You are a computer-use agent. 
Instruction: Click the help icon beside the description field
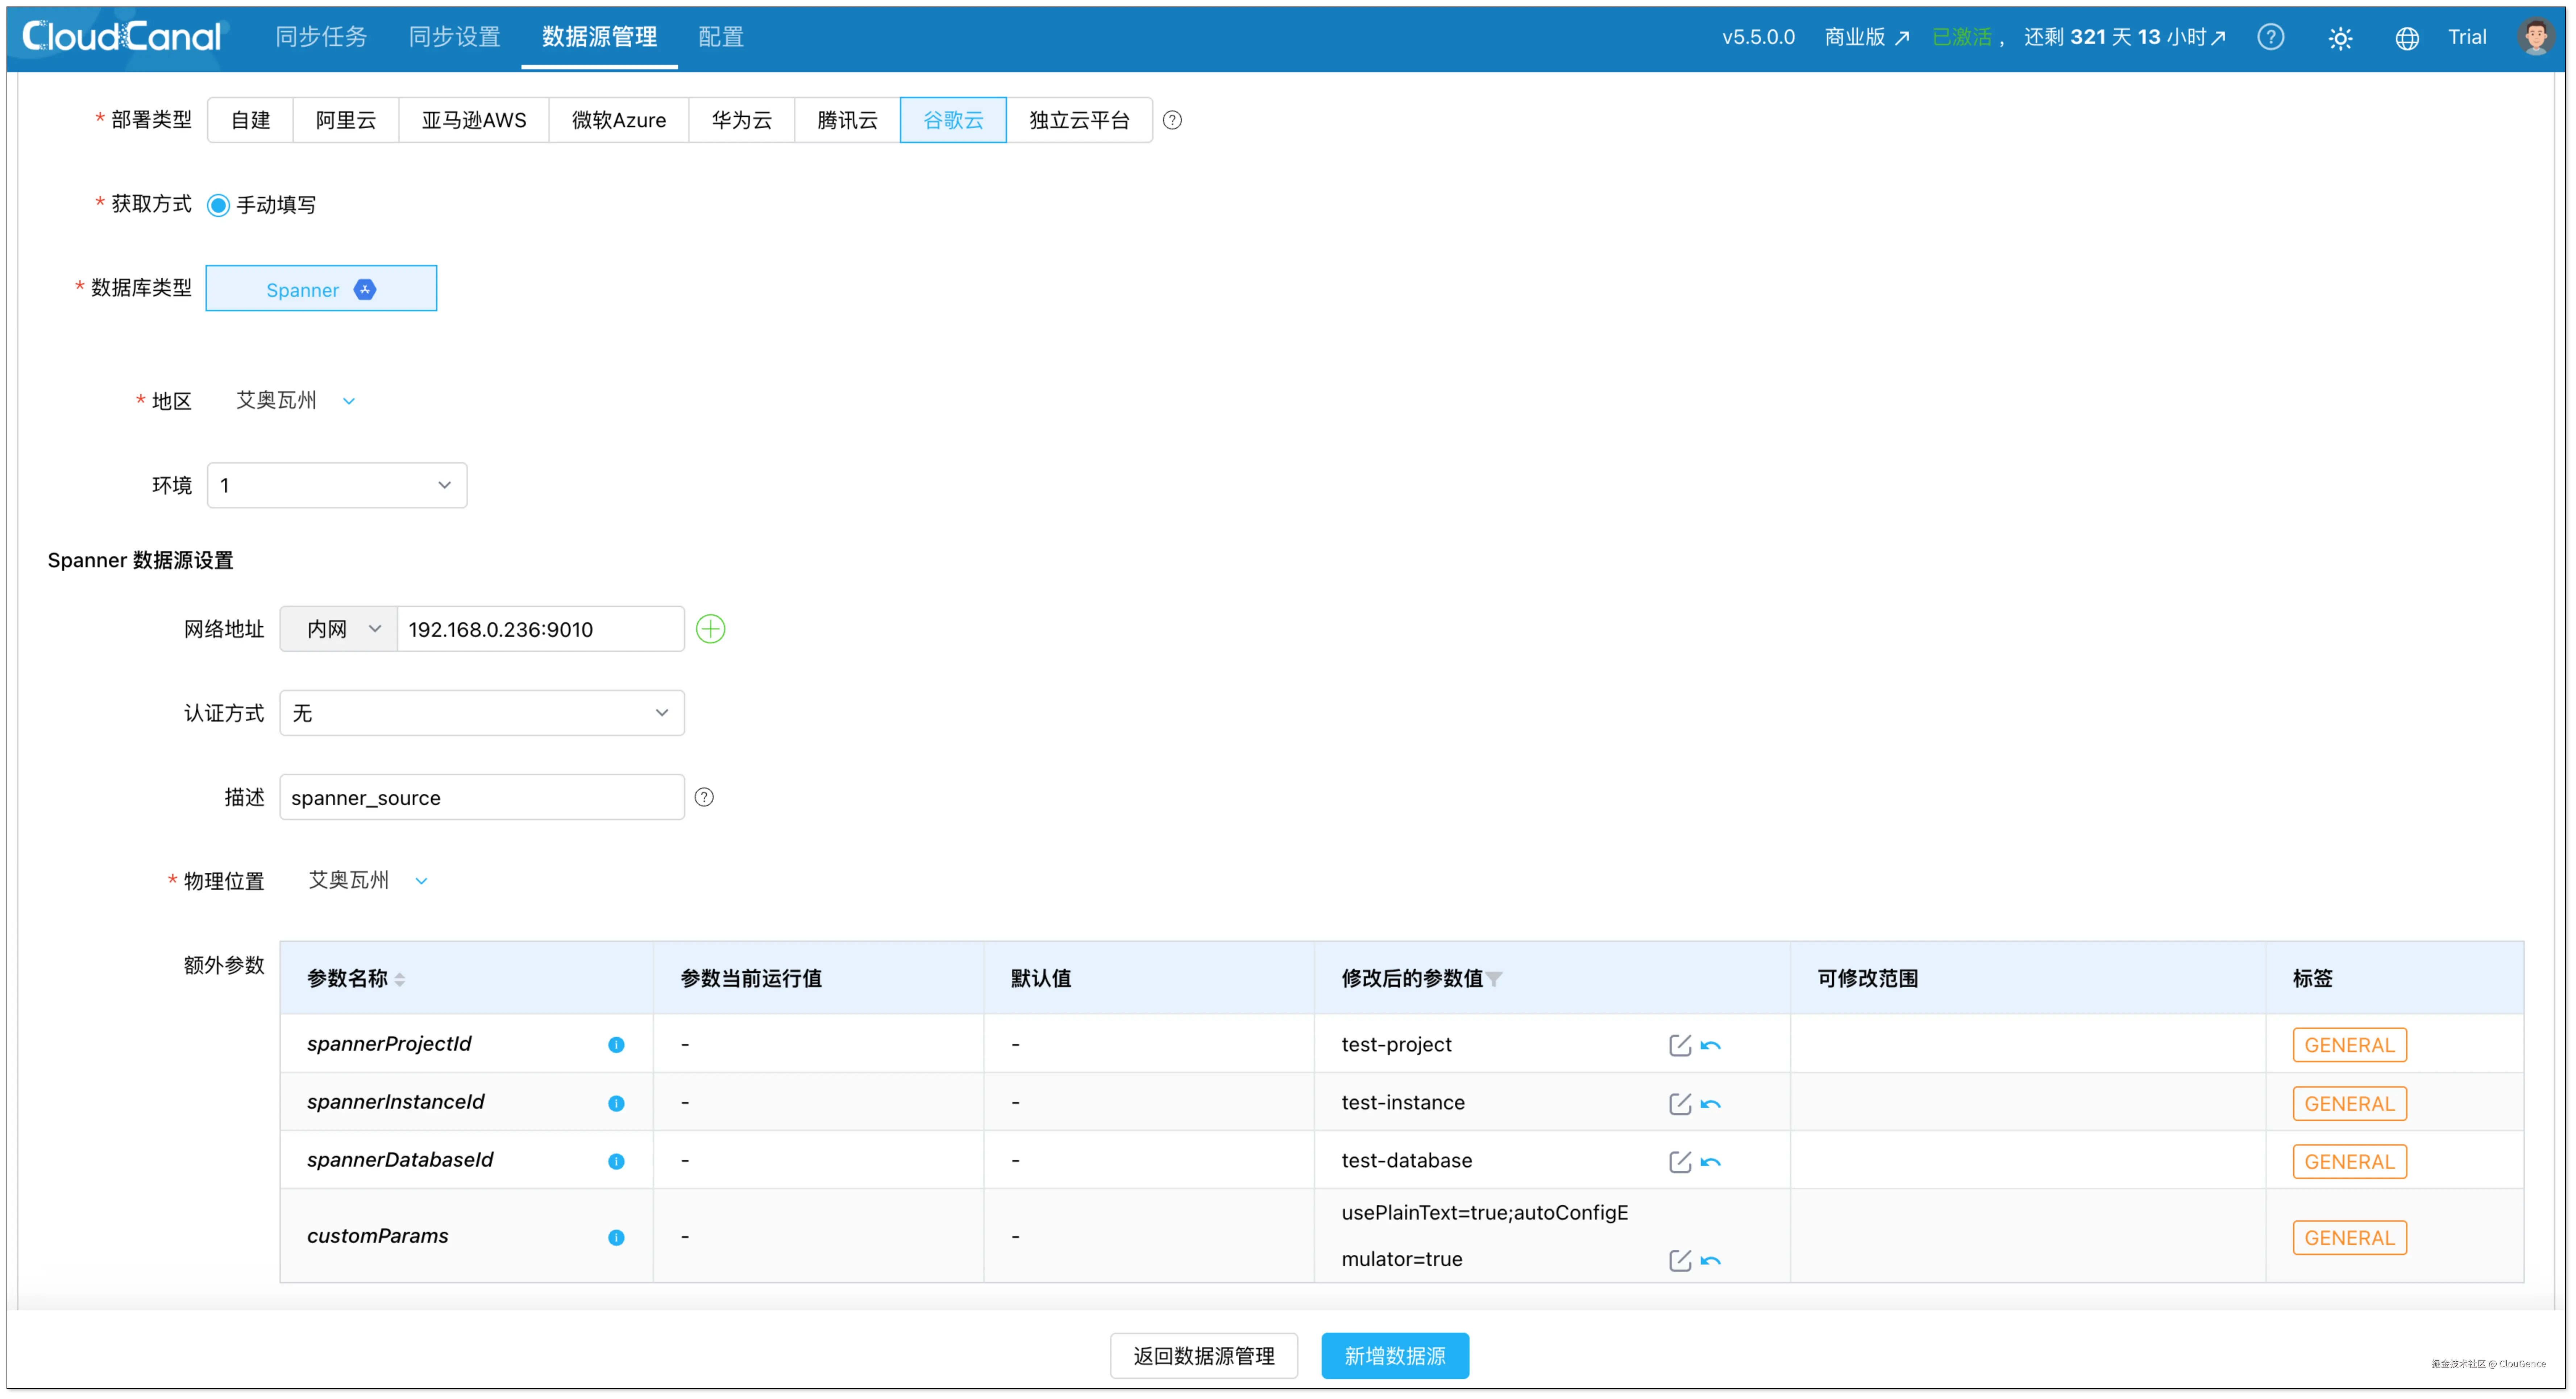pyautogui.click(x=704, y=797)
